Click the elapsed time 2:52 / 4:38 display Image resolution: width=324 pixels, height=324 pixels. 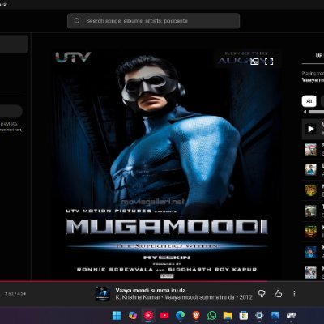coord(15,294)
